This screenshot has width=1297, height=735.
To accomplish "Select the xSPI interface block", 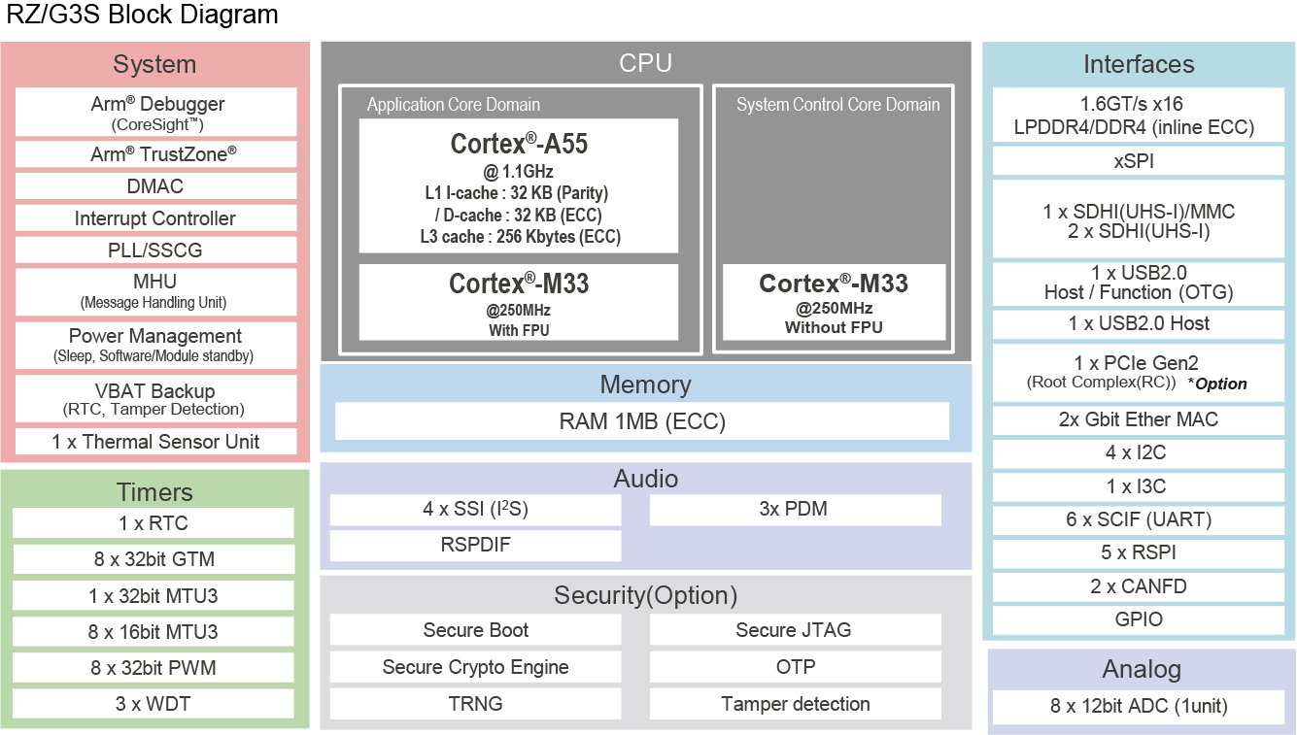I will point(1138,161).
